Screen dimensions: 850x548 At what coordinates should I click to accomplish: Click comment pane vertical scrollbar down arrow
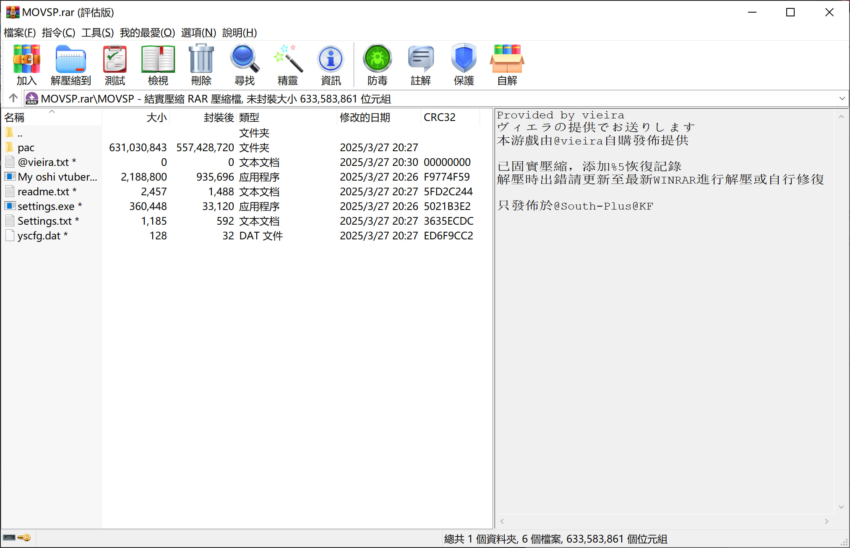pyautogui.click(x=841, y=507)
